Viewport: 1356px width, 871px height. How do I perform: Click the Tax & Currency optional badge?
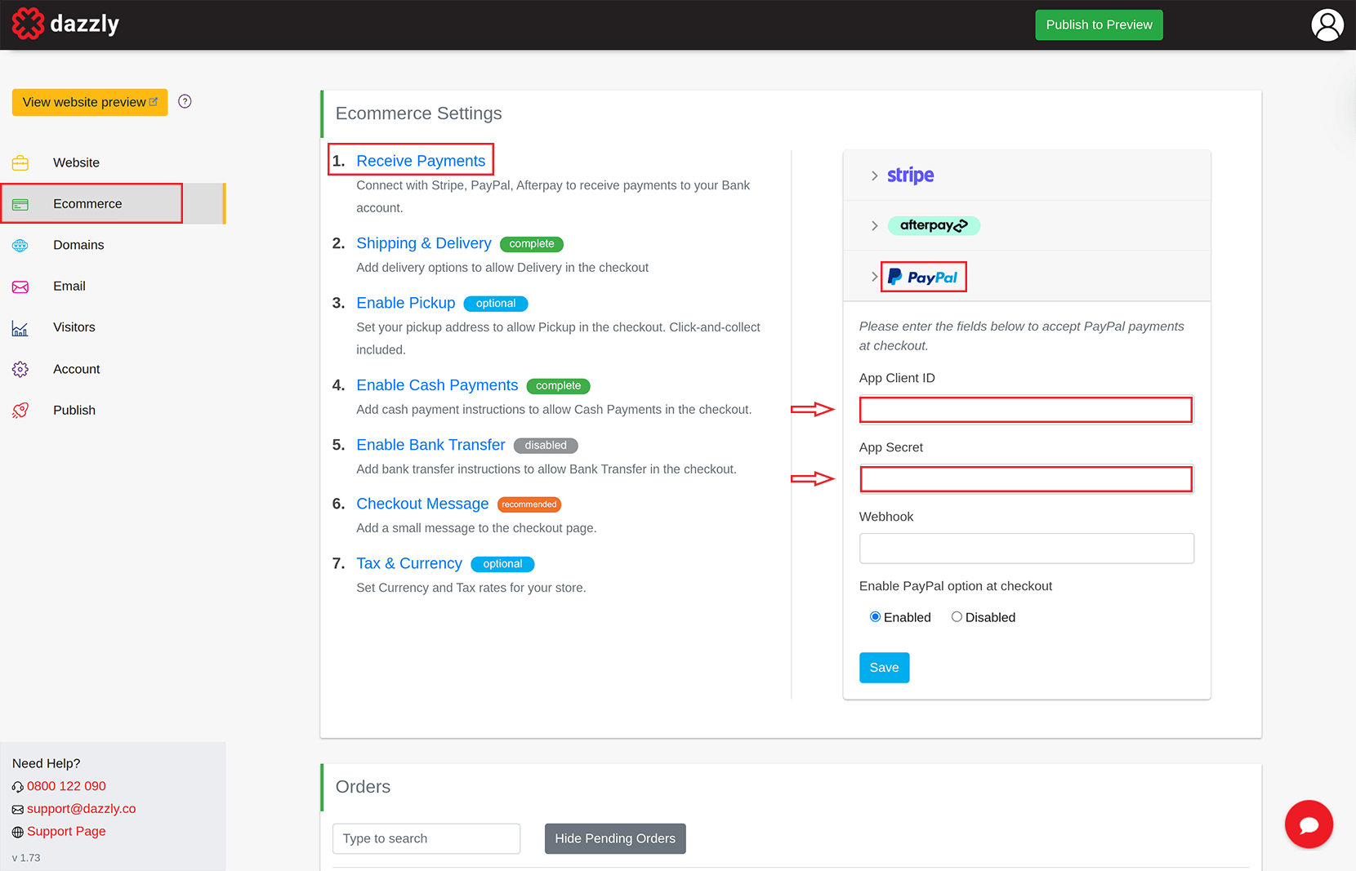click(502, 564)
